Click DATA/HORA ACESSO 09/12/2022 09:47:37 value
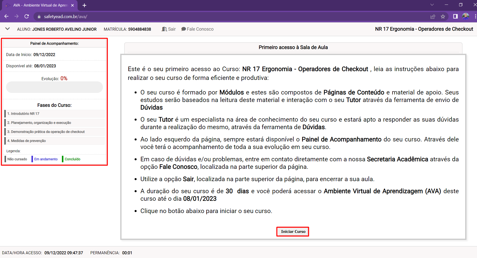This screenshot has height=258, width=477. tap(64, 253)
